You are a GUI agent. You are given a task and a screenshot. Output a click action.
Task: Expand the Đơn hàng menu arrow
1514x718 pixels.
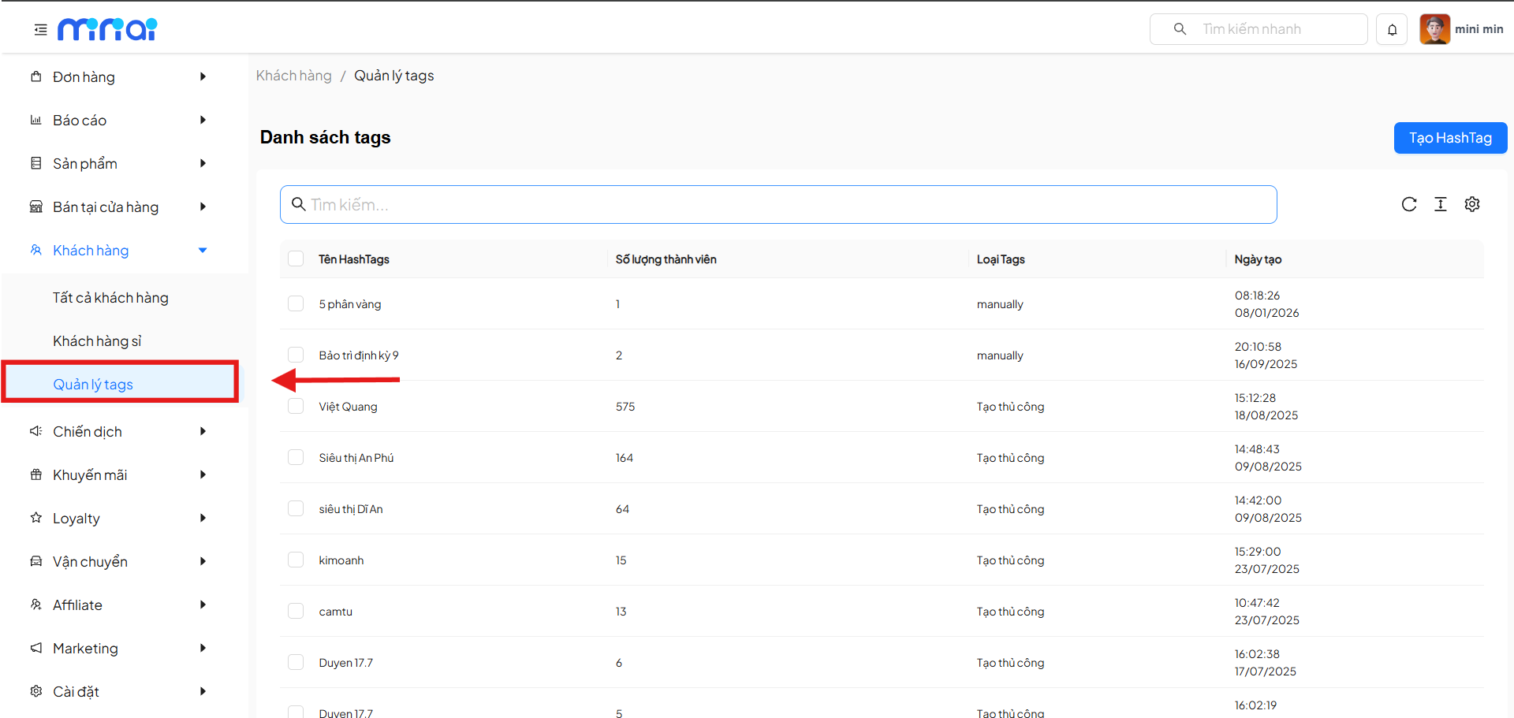coord(203,77)
